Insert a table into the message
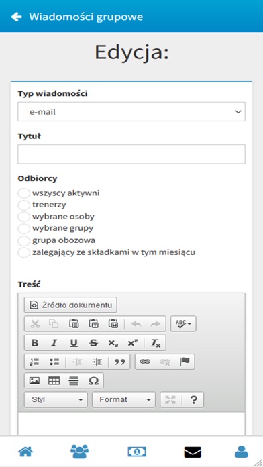 pos(54,380)
